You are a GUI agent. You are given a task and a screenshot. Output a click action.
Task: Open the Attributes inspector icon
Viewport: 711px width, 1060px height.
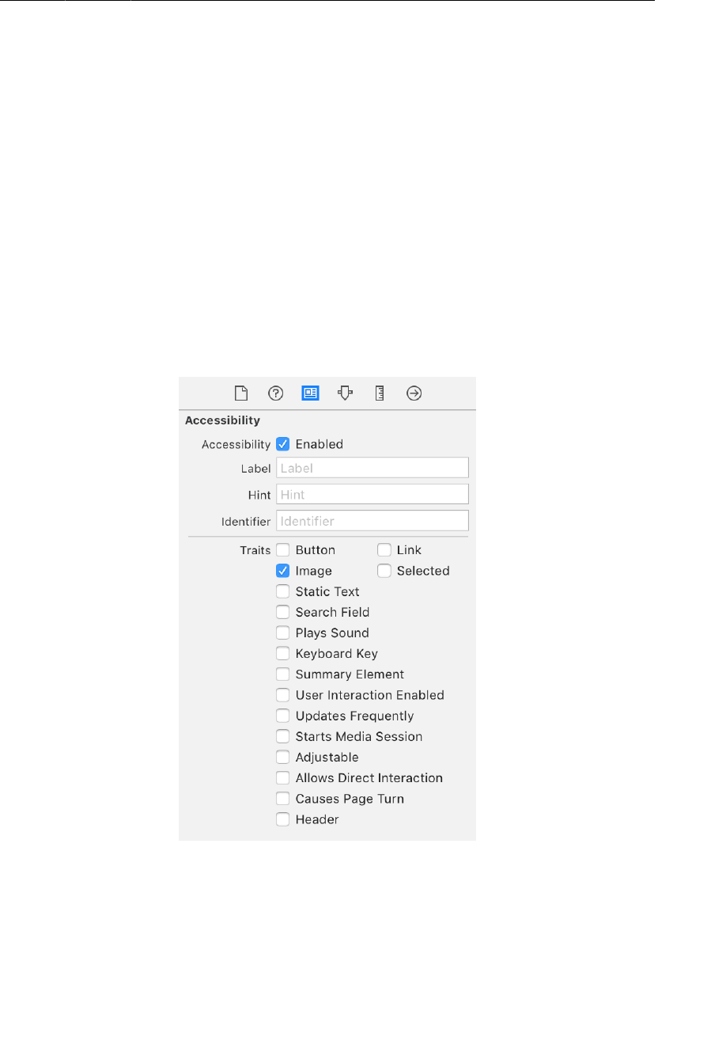[x=345, y=393]
